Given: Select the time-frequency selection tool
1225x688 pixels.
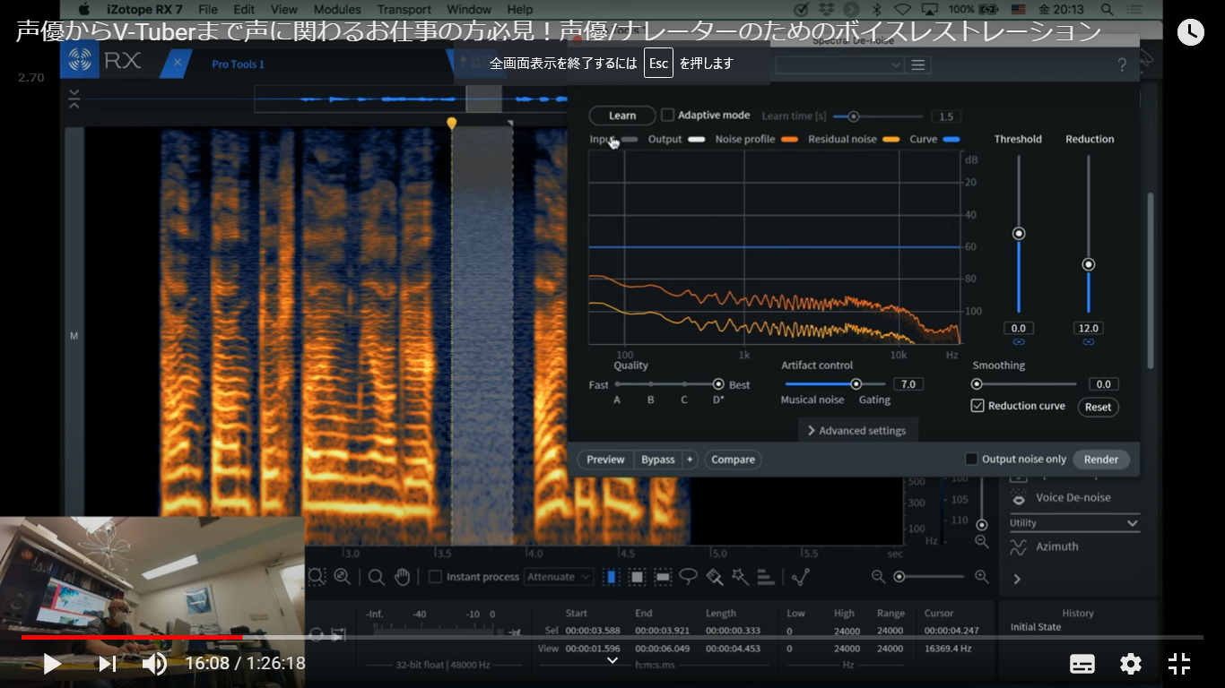Looking at the screenshot, I should coord(637,577).
